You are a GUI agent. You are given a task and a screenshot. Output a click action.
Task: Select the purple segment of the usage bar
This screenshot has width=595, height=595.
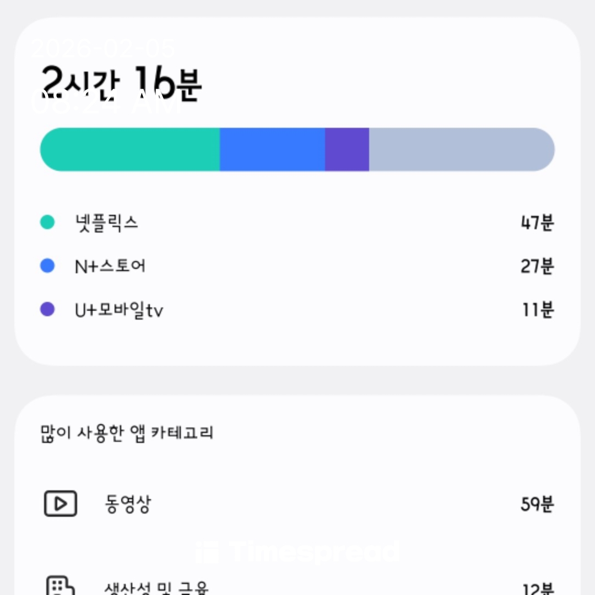347,150
